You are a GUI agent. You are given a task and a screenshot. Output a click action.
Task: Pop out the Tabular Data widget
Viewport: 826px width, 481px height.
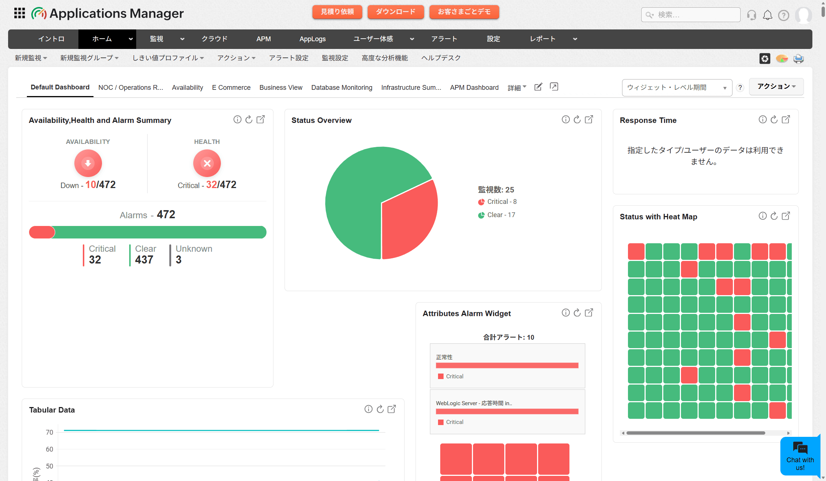click(392, 409)
